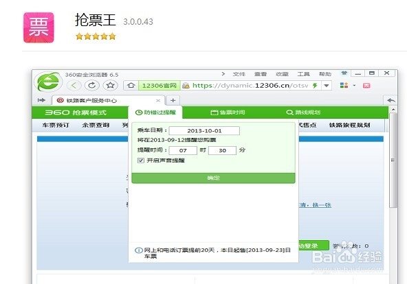407x284 pixels.
Task: Open the 收藏 menu
Action: 282,74
